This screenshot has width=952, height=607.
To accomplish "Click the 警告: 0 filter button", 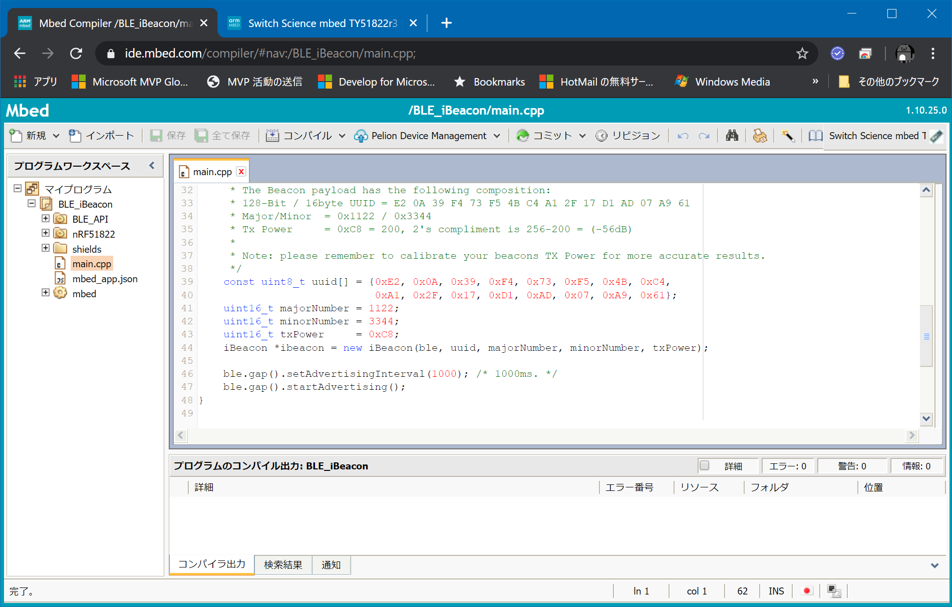I will pos(852,466).
